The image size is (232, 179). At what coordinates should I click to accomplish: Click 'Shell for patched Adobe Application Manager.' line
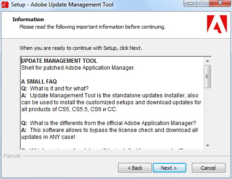78,68
